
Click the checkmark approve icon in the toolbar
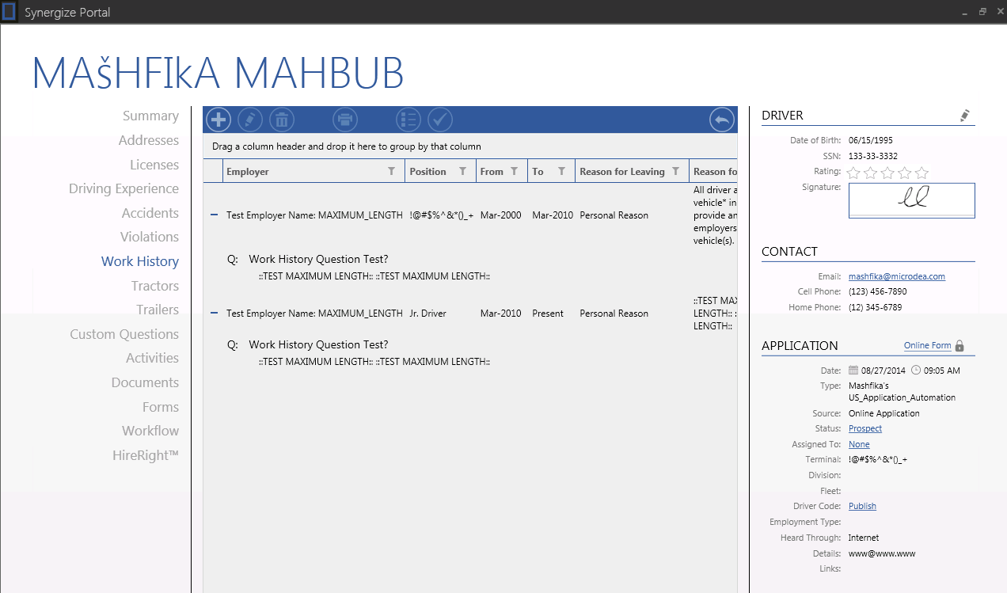(440, 120)
